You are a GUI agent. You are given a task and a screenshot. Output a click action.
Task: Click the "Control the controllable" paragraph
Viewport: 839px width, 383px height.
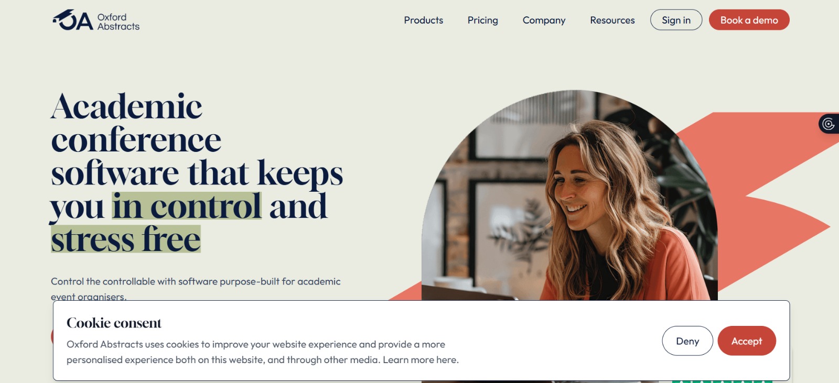pyautogui.click(x=196, y=289)
